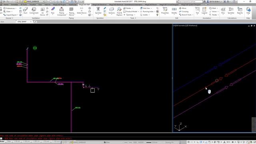Insert annotation with the Text tool
The image size is (256, 144).
pyautogui.click(x=197, y=11)
